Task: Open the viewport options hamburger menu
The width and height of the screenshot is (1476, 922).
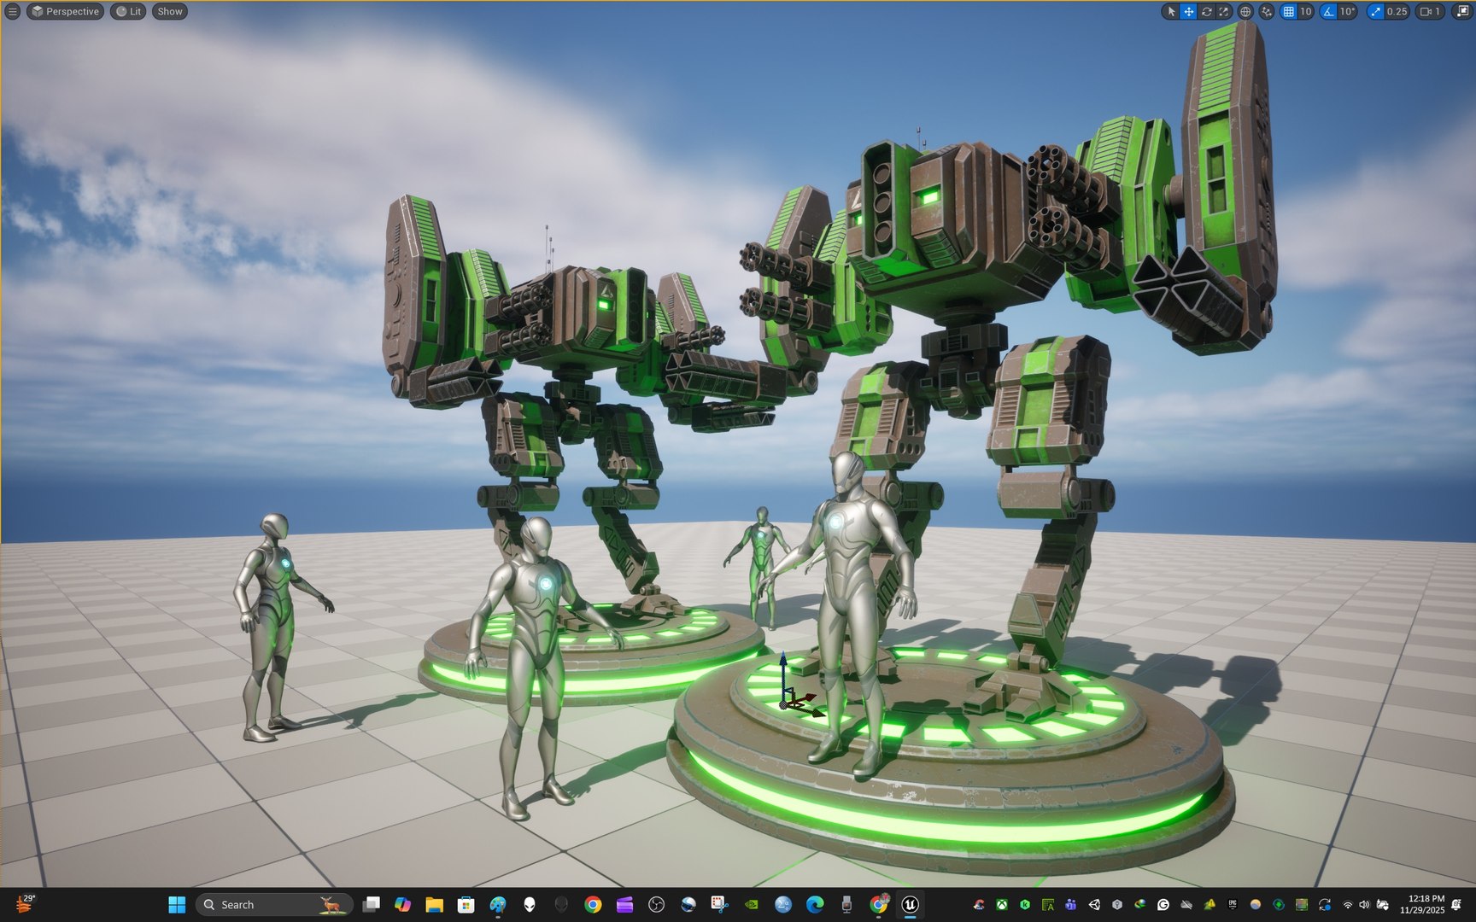Action: point(12,11)
